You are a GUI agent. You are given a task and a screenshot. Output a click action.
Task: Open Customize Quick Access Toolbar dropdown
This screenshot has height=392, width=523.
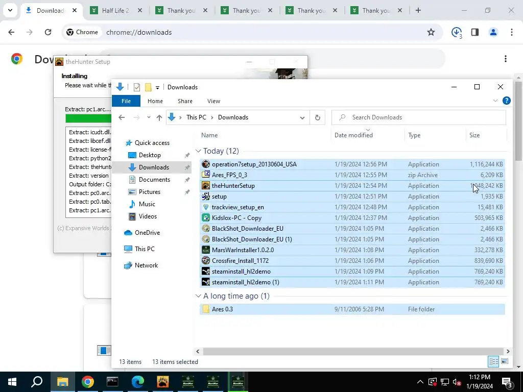pos(157,88)
